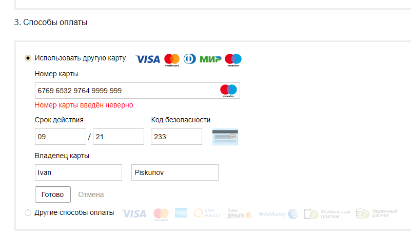Viewport: 411px width, 241px height.
Task: Click the Мобильный платеж icon
Action: pyautogui.click(x=327, y=214)
